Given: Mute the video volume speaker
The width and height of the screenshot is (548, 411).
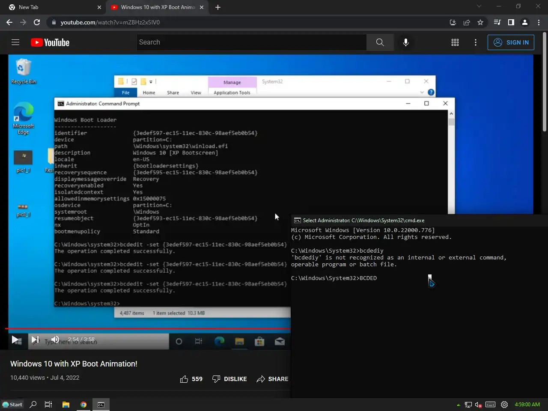Looking at the screenshot, I should (x=55, y=340).
